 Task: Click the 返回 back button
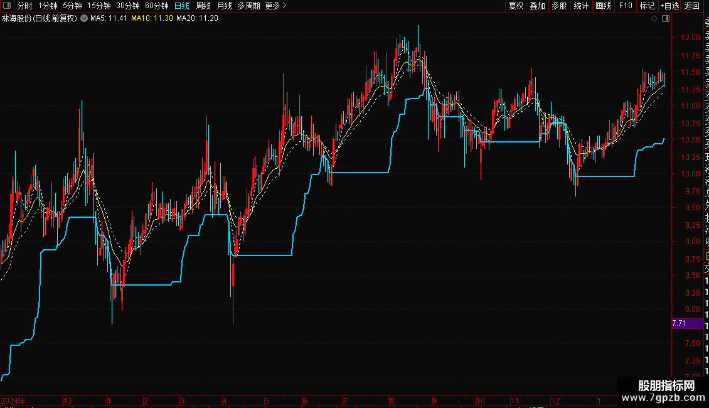692,6
